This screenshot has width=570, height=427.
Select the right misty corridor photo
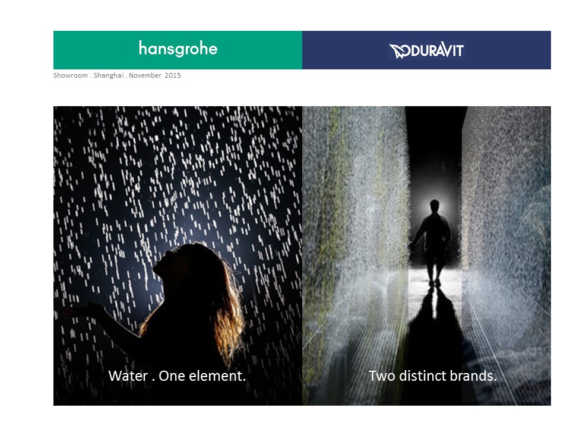pos(426,256)
